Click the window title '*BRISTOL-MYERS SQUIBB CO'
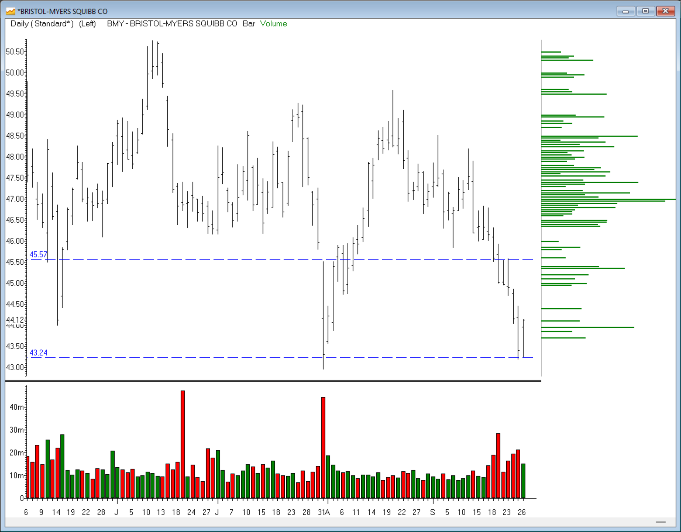The image size is (681, 532). 62,11
